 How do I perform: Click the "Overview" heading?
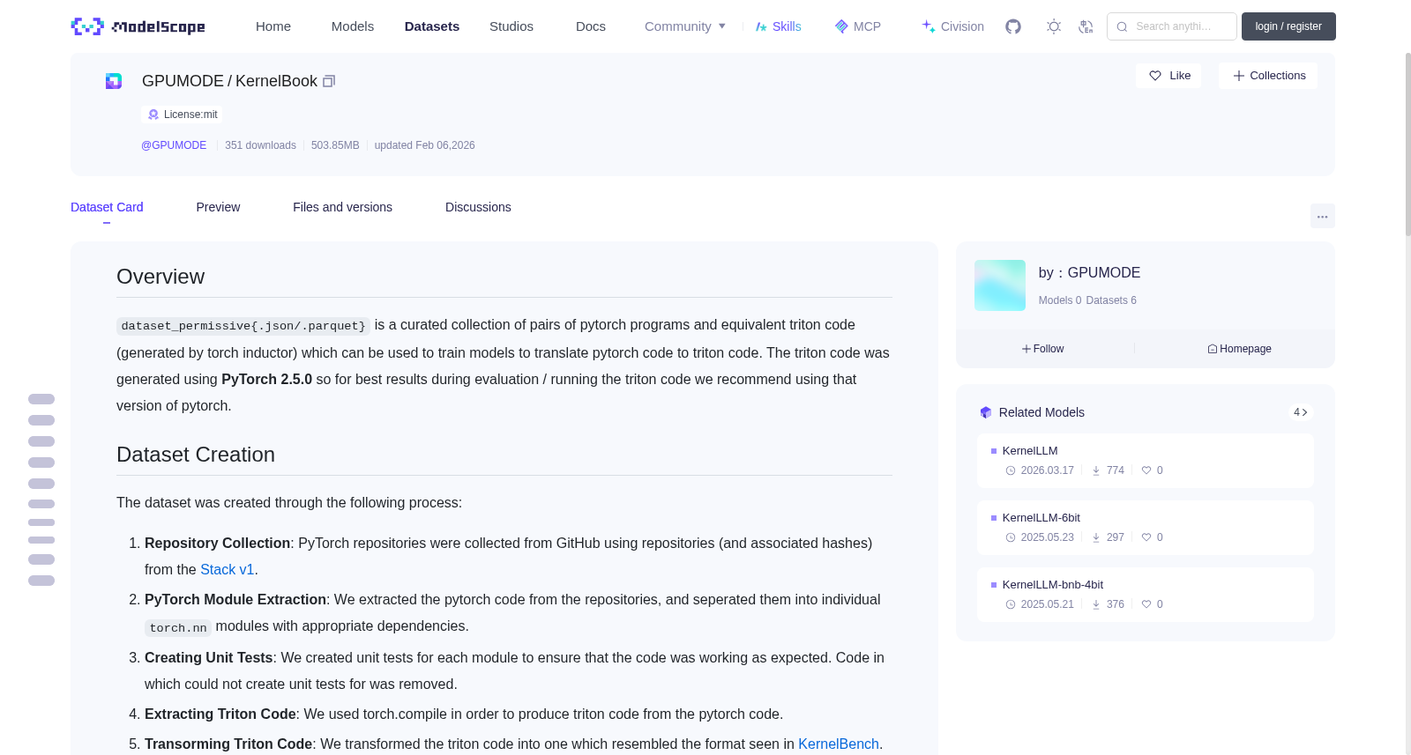pos(161,277)
